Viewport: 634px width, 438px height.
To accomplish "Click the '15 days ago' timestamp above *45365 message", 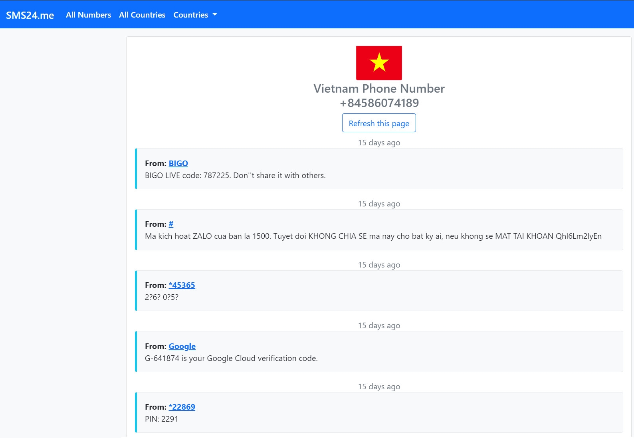I will (x=379, y=265).
